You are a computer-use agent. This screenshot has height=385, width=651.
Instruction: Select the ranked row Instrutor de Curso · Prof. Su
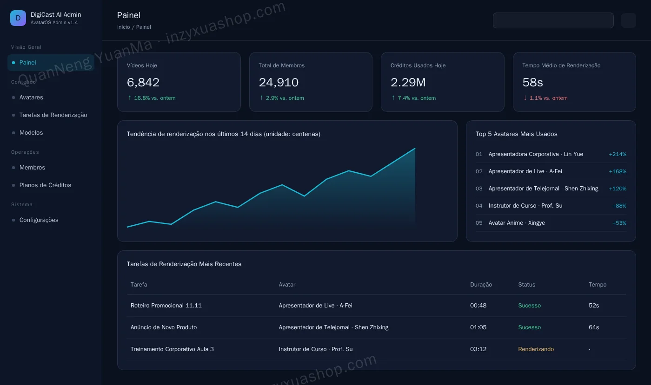(x=551, y=206)
